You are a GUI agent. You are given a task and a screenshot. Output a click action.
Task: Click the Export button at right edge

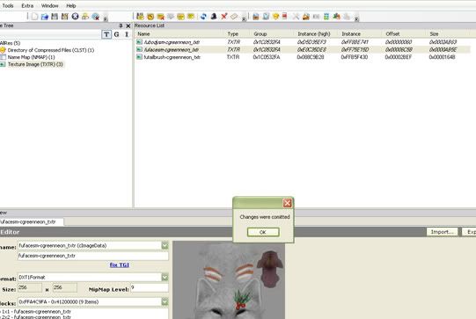[469, 232]
